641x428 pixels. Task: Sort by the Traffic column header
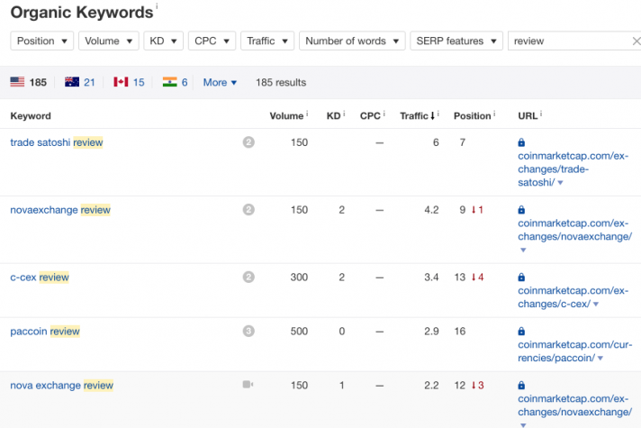417,116
